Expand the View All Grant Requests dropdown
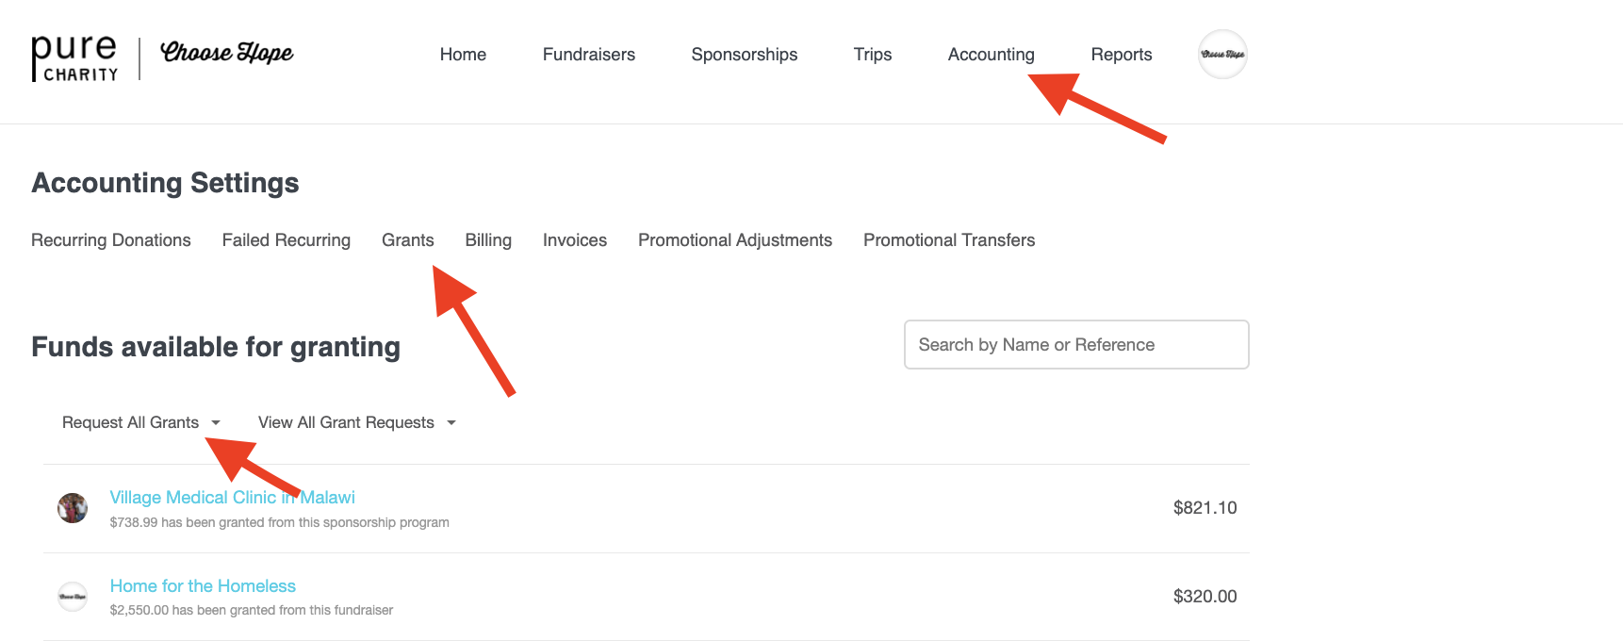This screenshot has width=1623, height=641. [x=356, y=422]
